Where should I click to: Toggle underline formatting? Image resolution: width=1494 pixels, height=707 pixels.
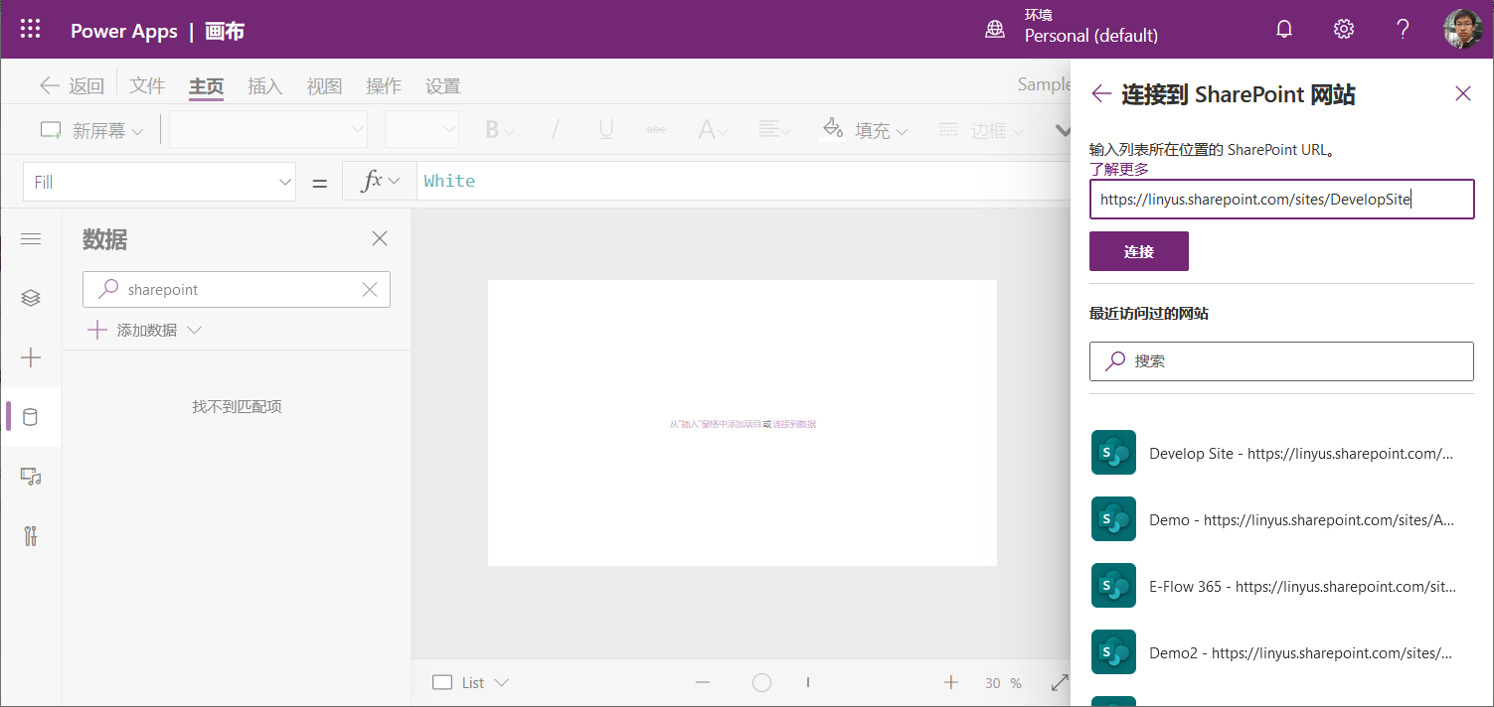pyautogui.click(x=605, y=130)
